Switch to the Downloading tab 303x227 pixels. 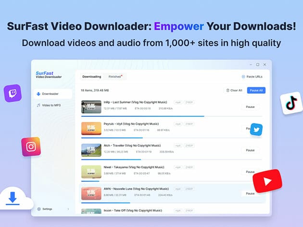(91, 76)
